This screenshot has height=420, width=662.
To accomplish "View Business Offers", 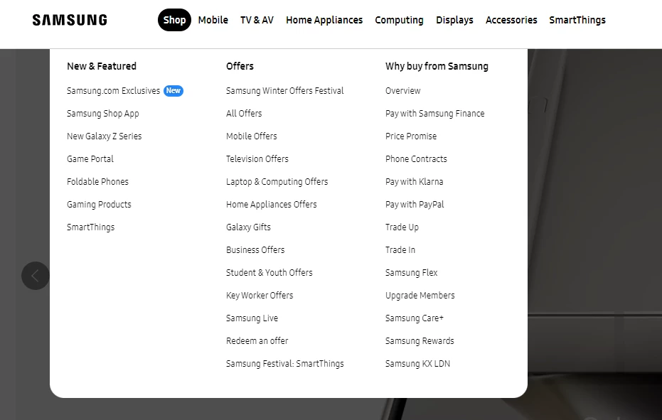I will click(255, 250).
